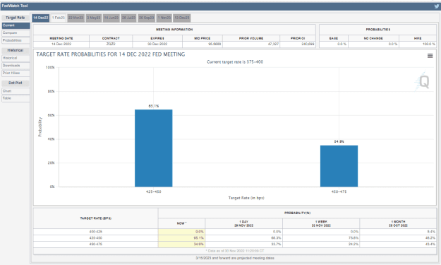Click the 65.1% bar data label
Screen dimensions: 441x265
coord(154,106)
